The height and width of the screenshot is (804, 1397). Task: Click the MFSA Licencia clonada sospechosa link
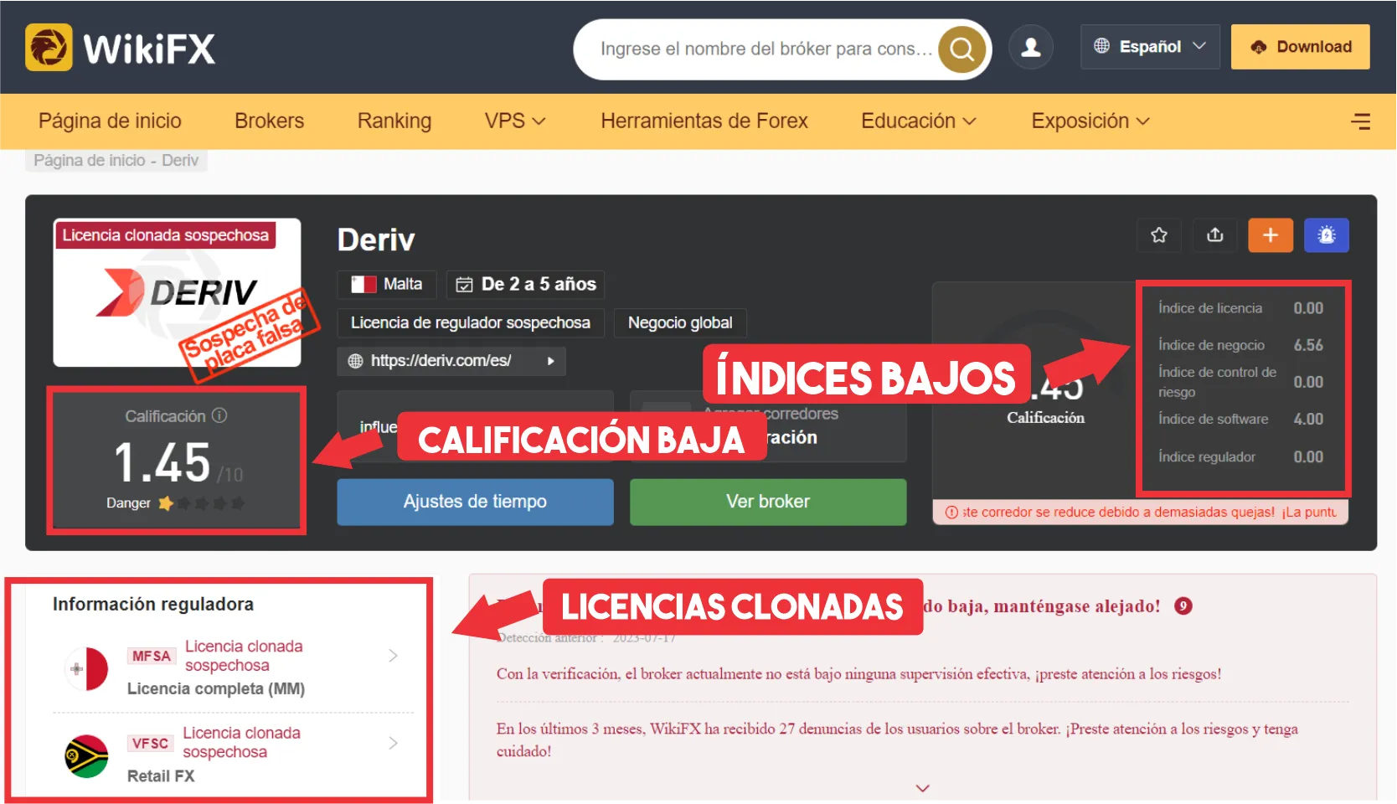click(x=244, y=656)
